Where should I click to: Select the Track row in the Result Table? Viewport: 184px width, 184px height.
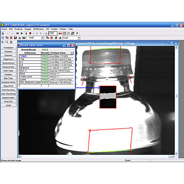coord(46,56)
